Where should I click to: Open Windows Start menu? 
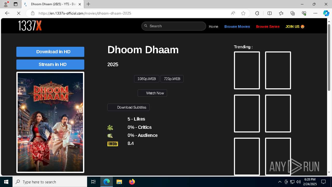point(6,182)
